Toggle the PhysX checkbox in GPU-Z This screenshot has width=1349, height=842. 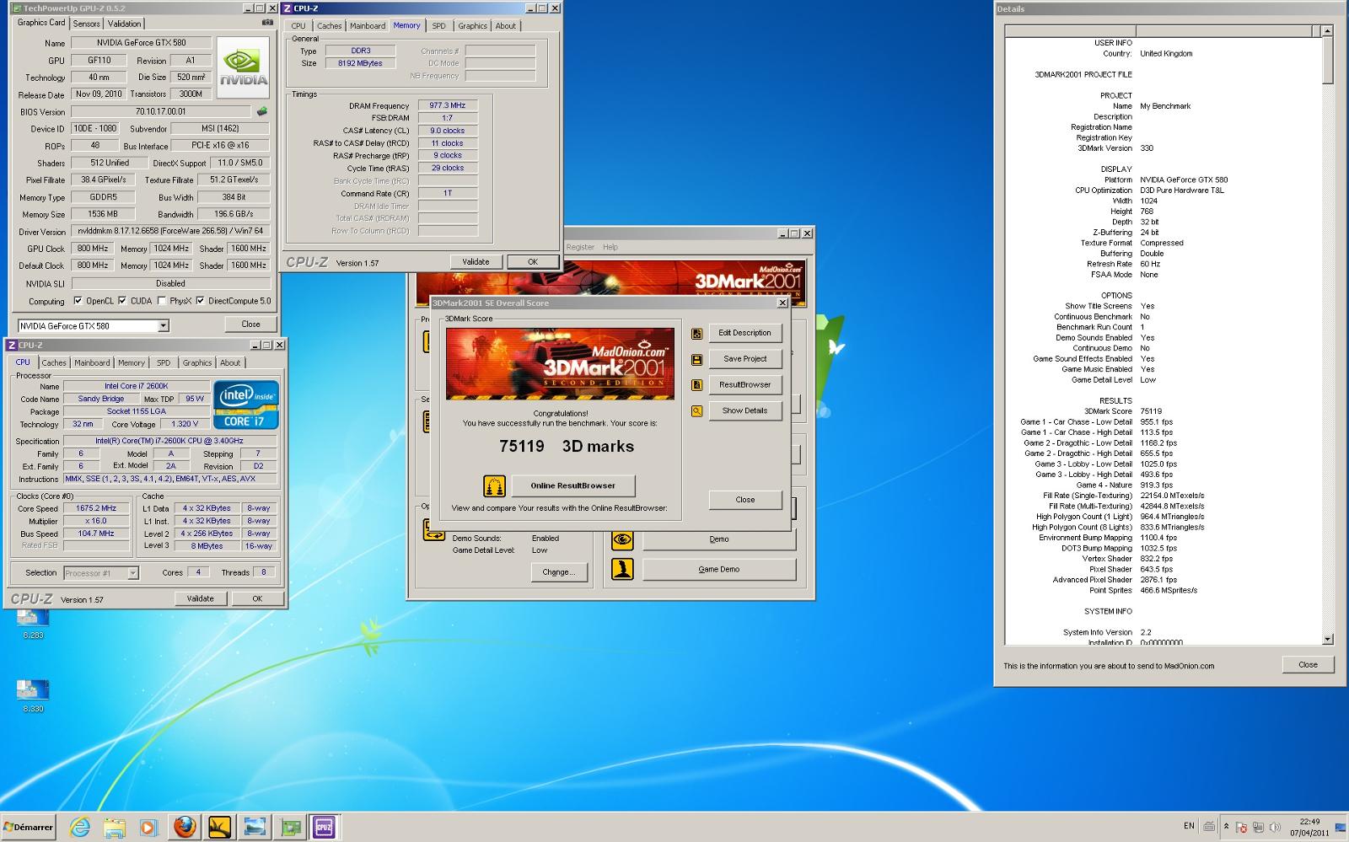coord(162,301)
